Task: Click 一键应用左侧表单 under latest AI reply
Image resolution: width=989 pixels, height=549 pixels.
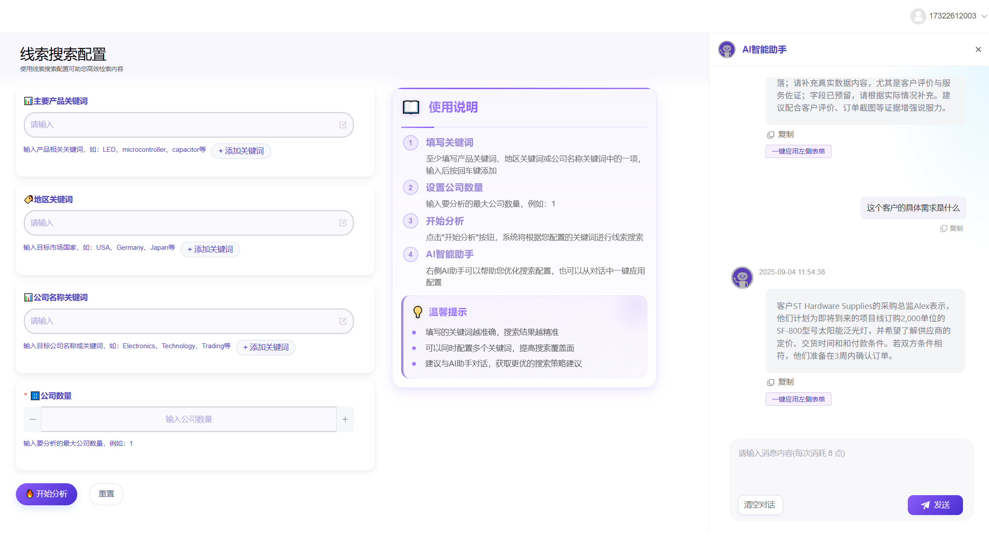Action: click(798, 399)
